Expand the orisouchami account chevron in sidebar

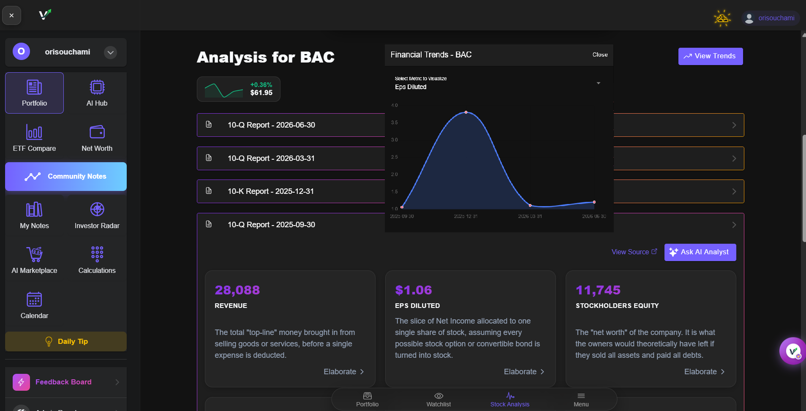110,52
